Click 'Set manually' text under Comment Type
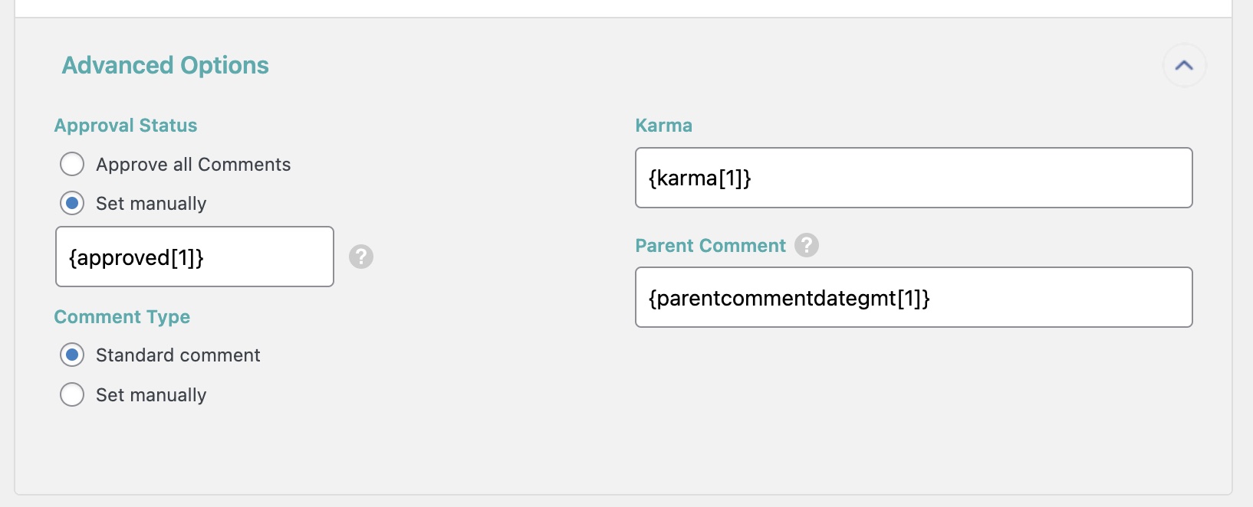Screen dimensions: 1253x507 (151, 395)
